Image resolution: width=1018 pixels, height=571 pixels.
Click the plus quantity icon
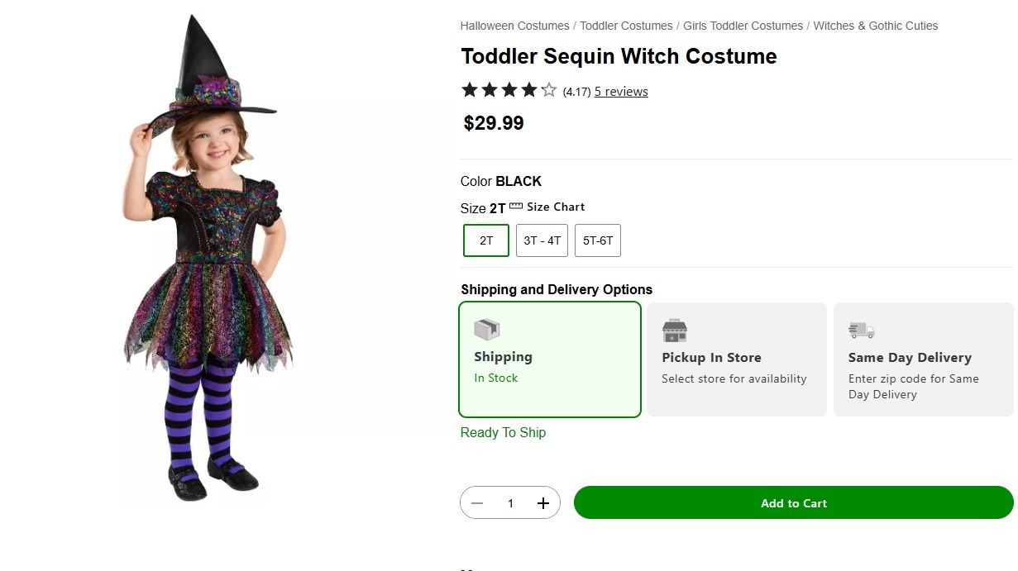click(543, 503)
